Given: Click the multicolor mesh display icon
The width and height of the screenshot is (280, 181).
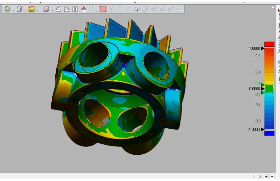Looking at the screenshot, I should [x=7, y=9].
